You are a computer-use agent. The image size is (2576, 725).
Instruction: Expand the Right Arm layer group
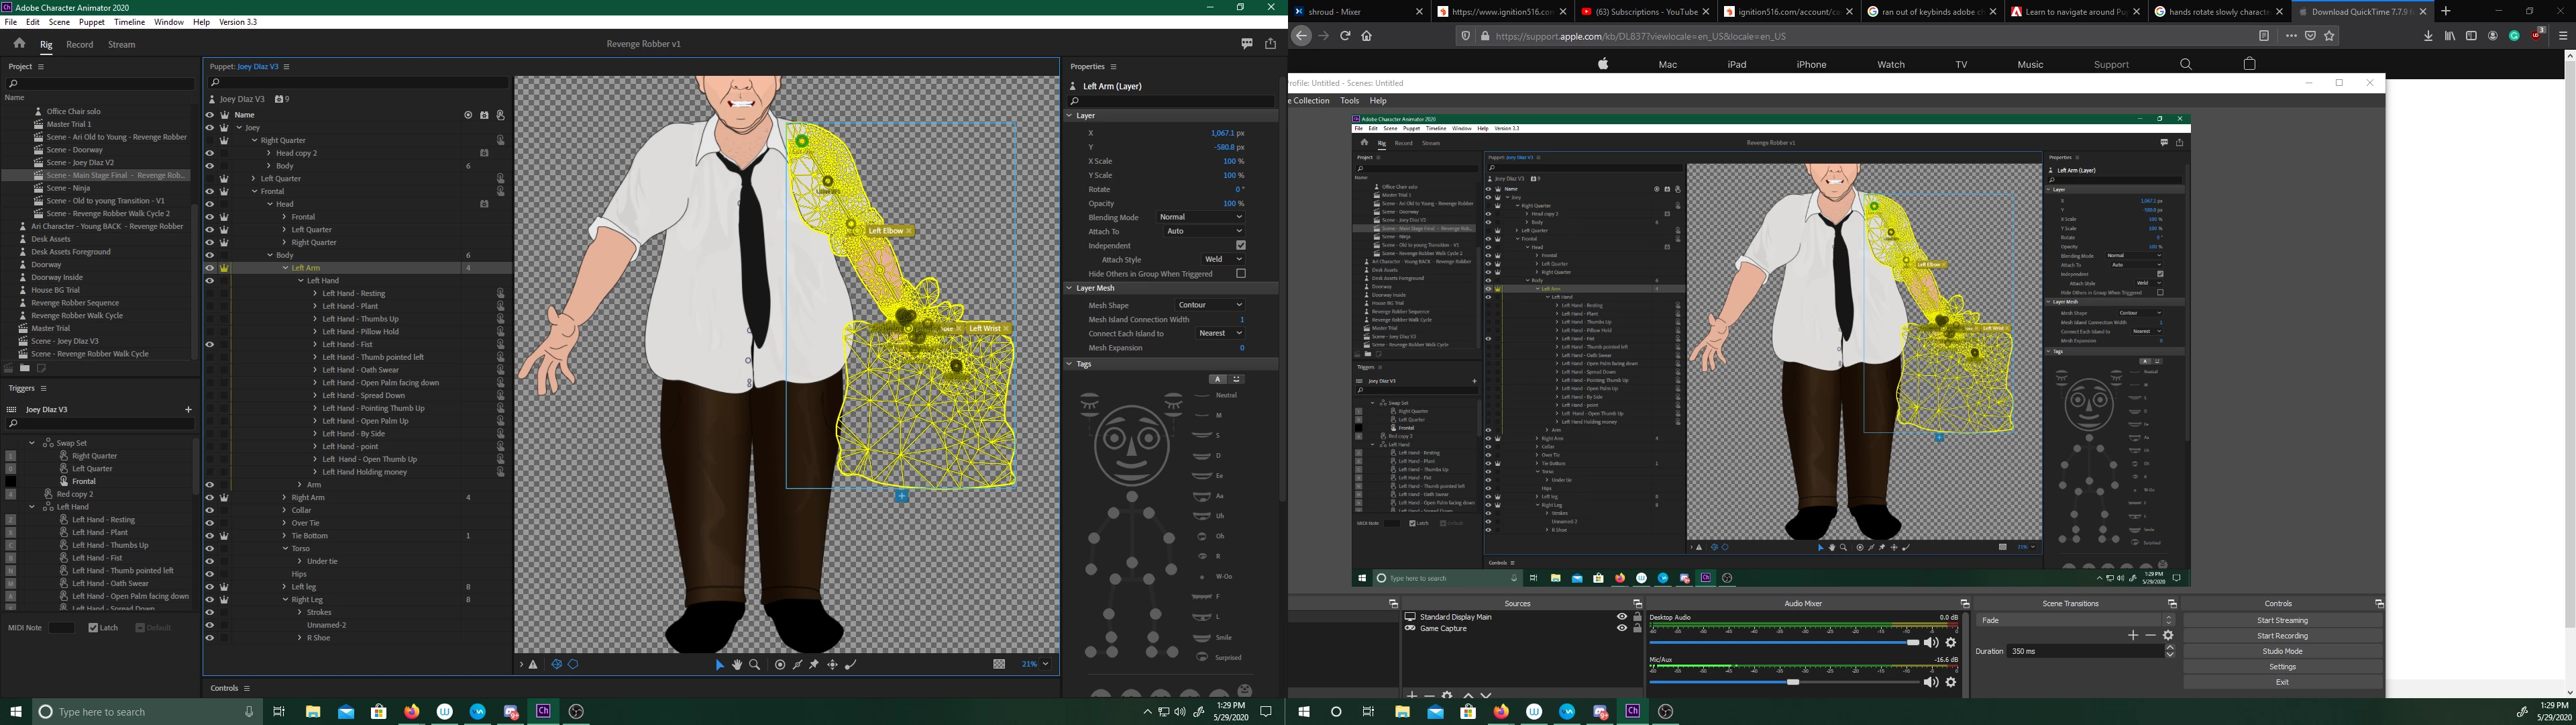coord(285,497)
